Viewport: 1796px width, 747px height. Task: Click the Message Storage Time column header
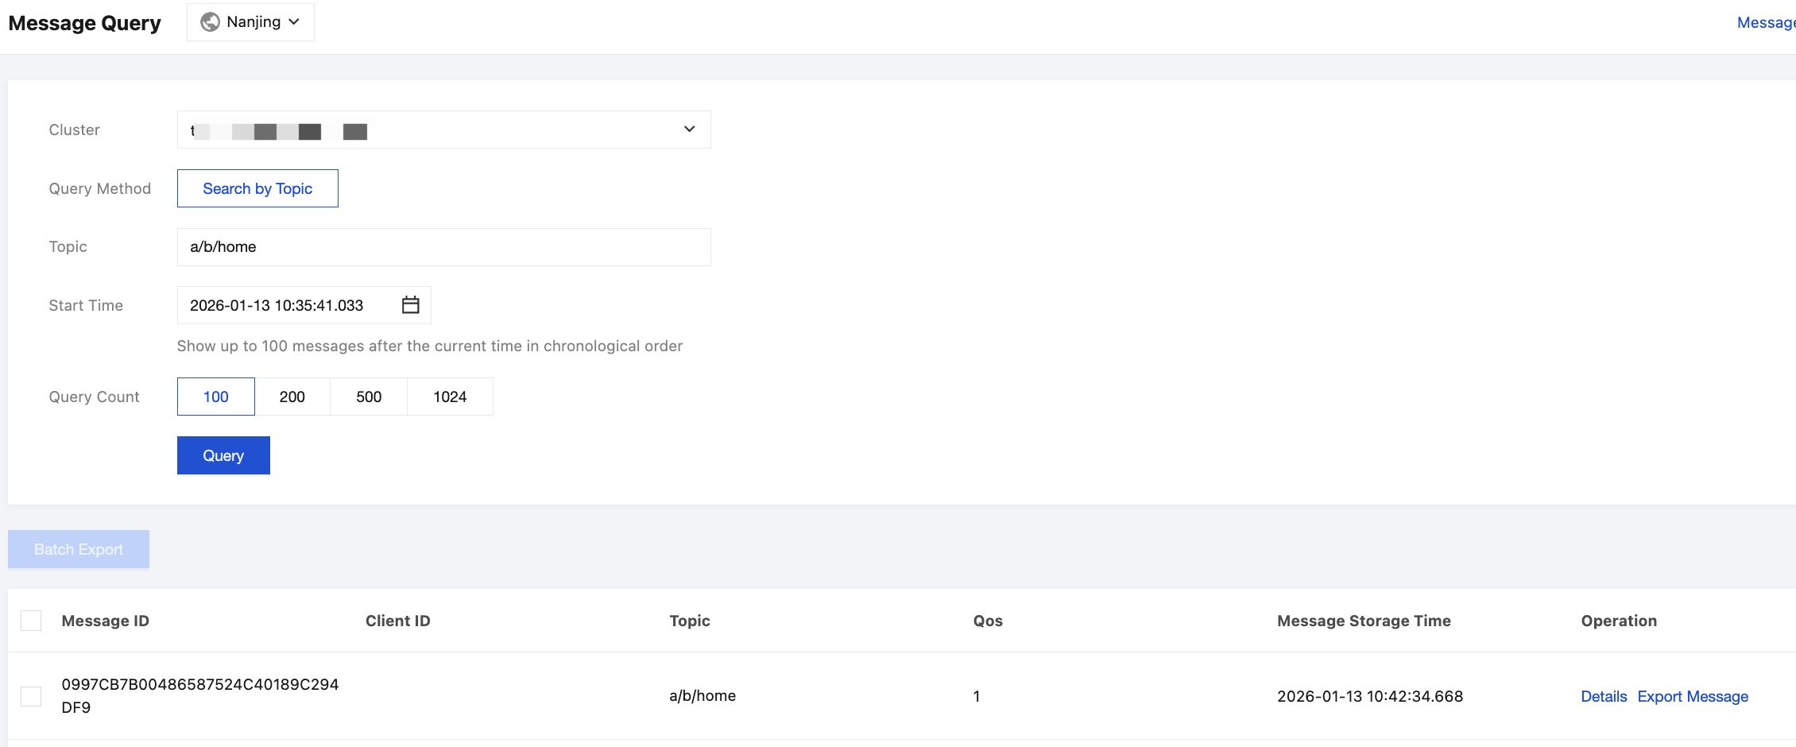click(1364, 621)
